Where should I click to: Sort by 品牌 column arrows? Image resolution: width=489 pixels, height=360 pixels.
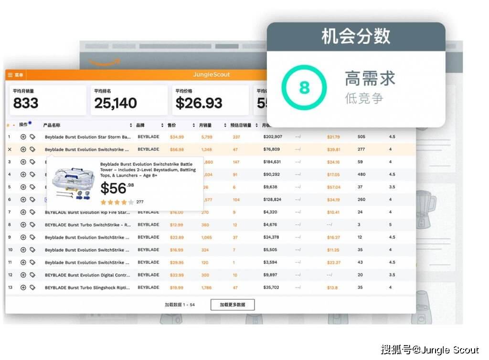tap(162, 125)
